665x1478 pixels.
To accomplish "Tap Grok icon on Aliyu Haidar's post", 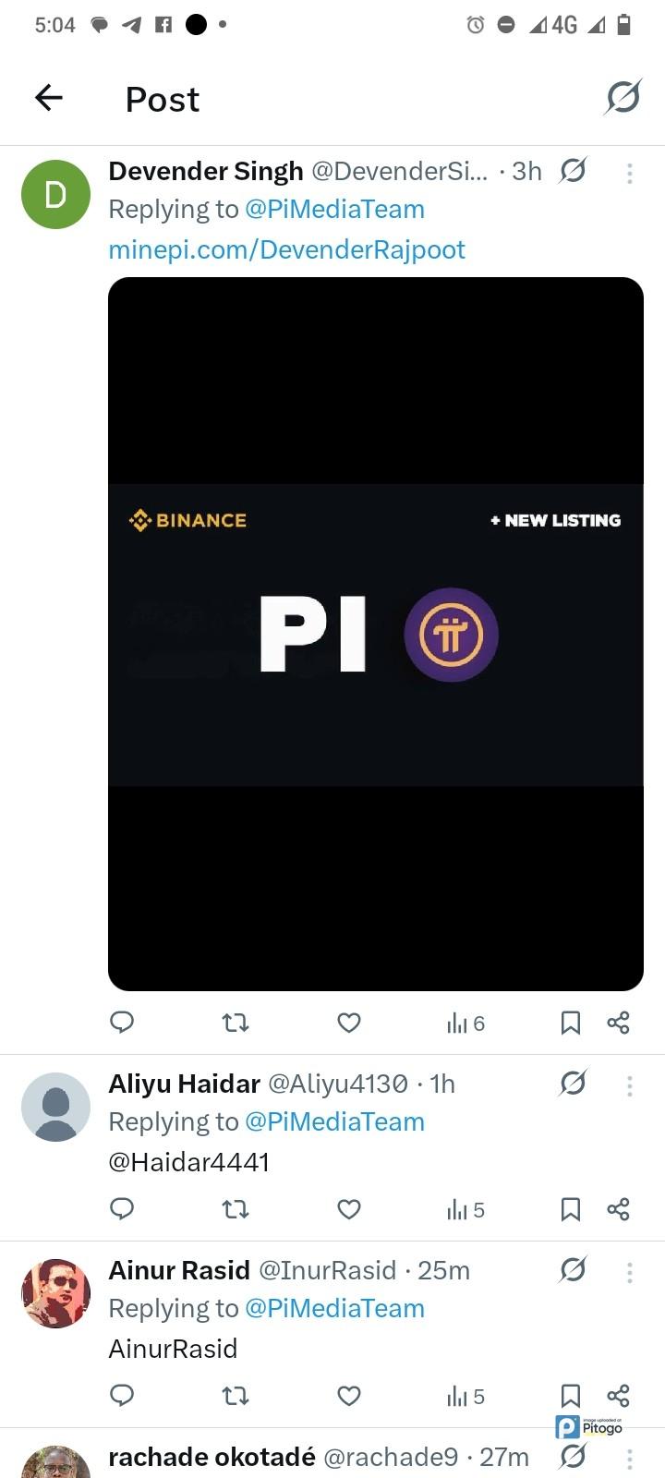I will 573,1083.
